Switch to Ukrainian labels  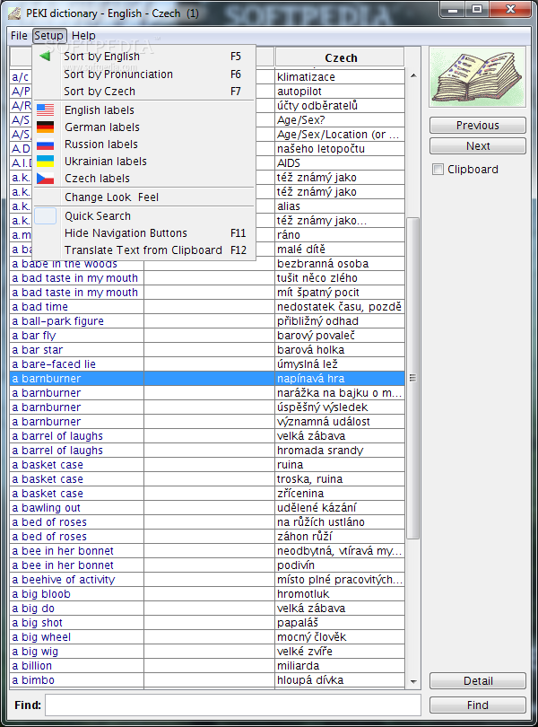click(x=144, y=162)
